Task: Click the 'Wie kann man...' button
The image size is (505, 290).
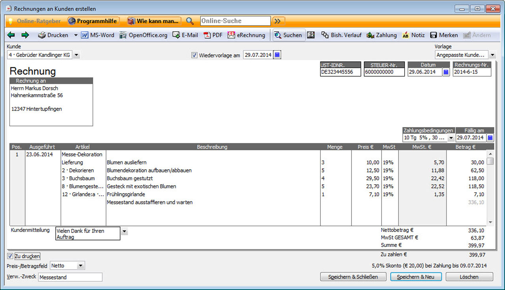Action: click(x=154, y=21)
